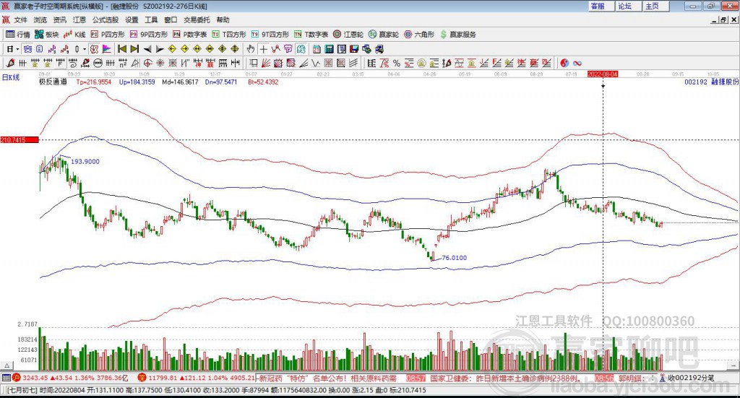Open the T四方形 tool
The height and width of the screenshot is (398, 740).
(x=229, y=35)
